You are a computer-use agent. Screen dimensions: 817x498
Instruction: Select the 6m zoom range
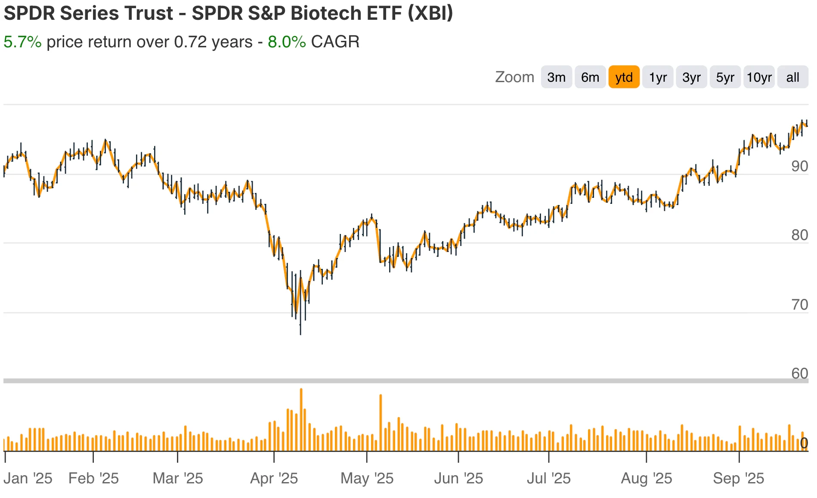click(x=589, y=77)
